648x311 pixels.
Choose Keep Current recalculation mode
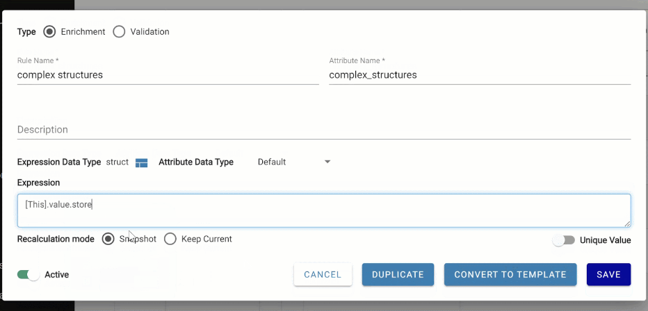point(170,239)
